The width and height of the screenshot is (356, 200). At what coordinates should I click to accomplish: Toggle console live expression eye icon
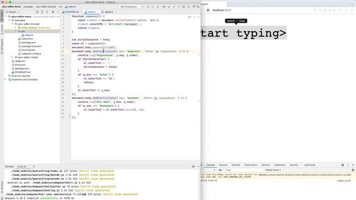pos(220,170)
